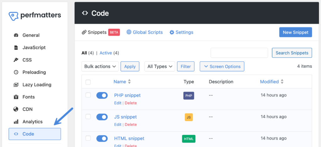Check the PHP snippet row checkbox
The image size is (321, 147).
point(88,95)
